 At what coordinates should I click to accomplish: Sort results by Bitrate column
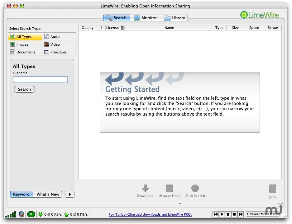pos(273,28)
